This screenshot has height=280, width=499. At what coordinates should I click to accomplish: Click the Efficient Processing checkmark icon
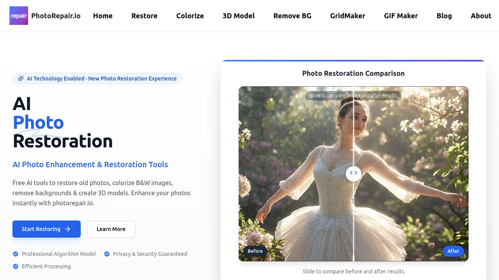tap(16, 266)
